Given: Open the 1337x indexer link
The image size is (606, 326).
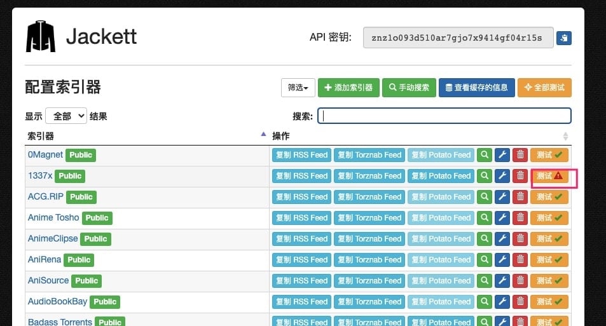Looking at the screenshot, I should click(x=40, y=175).
